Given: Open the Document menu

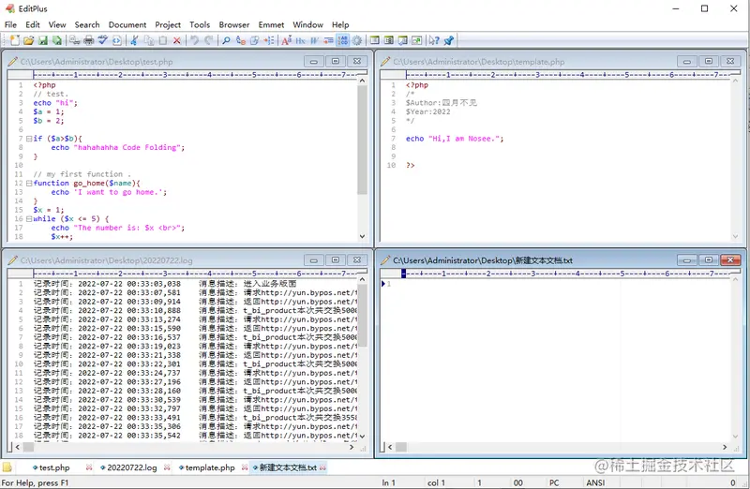Looking at the screenshot, I should pos(127,25).
